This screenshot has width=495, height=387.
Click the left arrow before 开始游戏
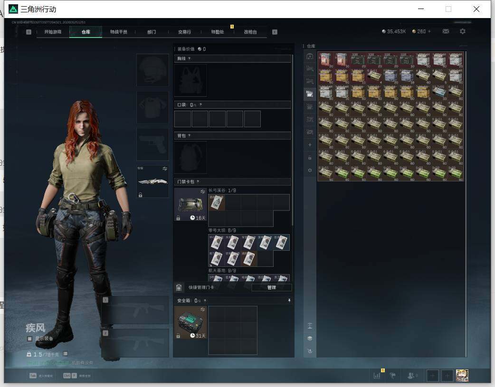click(x=29, y=32)
